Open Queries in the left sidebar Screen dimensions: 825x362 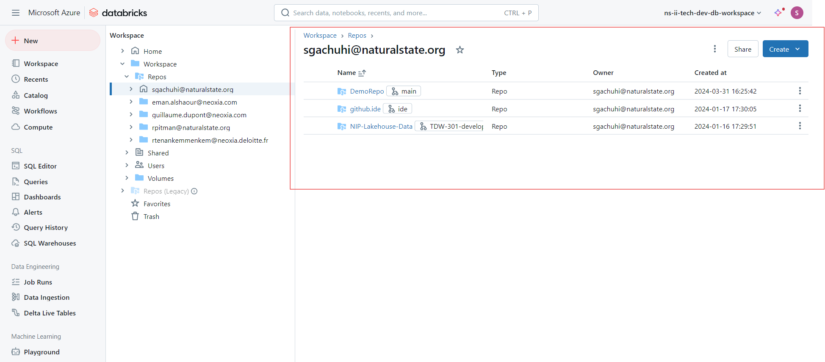pos(36,182)
